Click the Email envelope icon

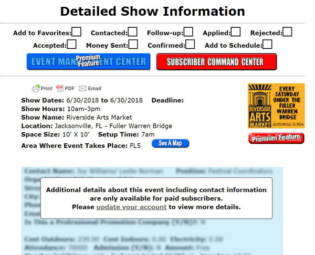[x=82, y=88]
